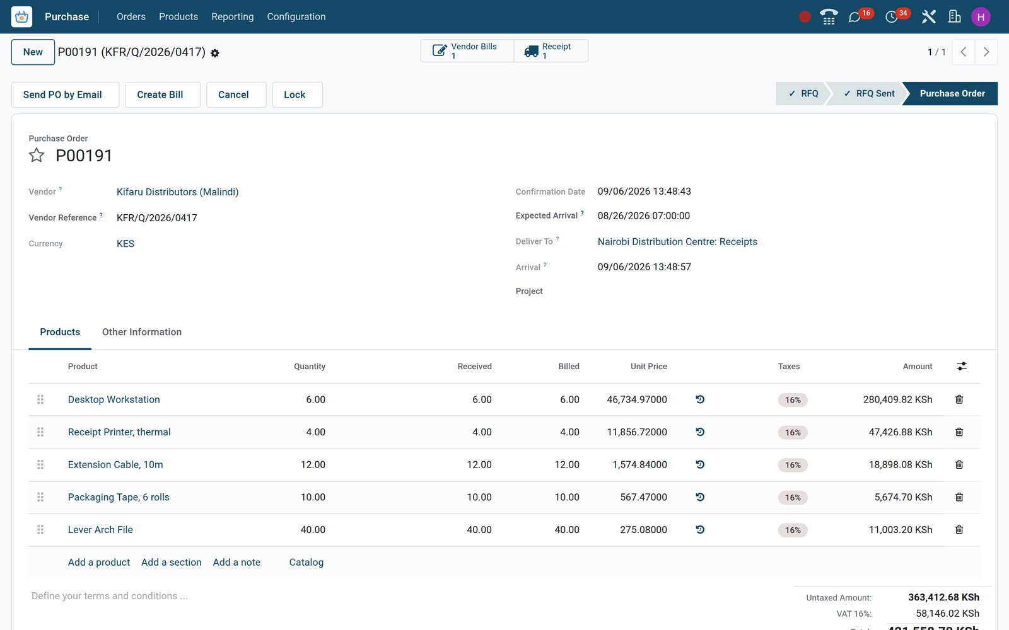
Task: Go to previous record arrow
Action: [x=963, y=52]
